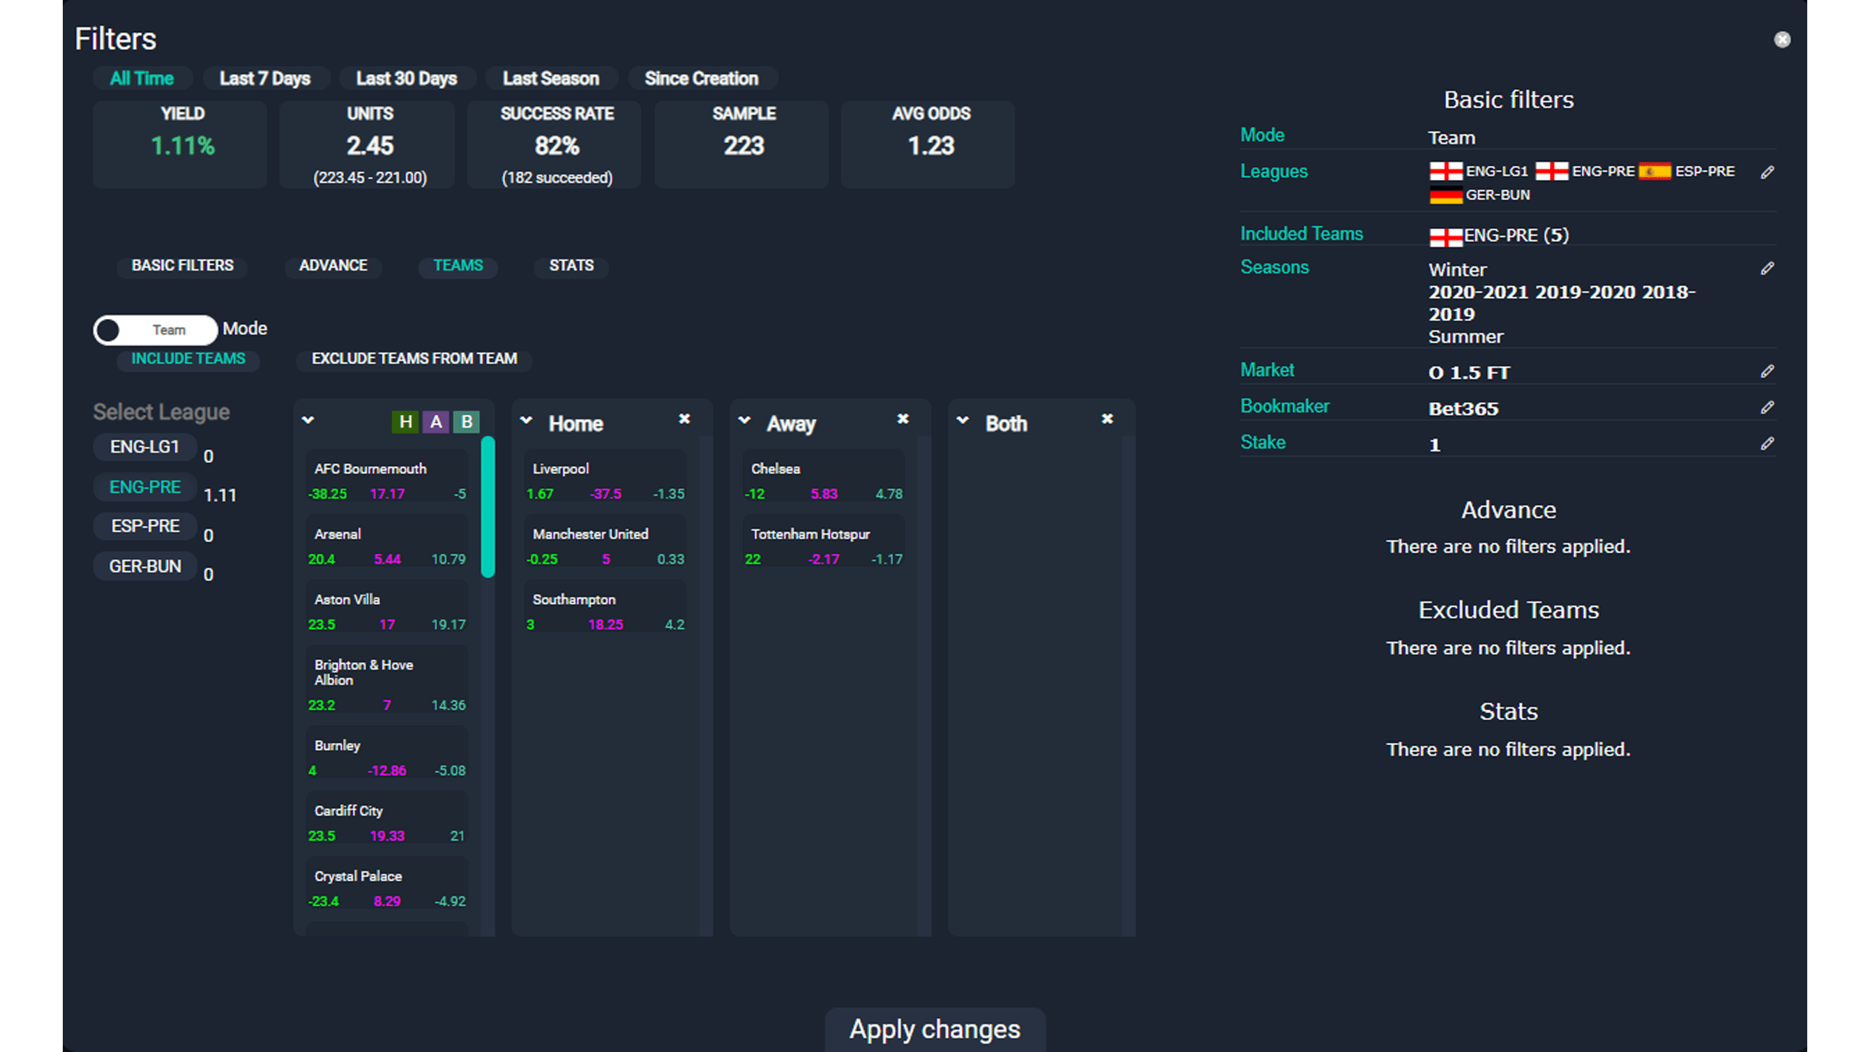
Task: Edit the Stake value
Action: 1767,443
